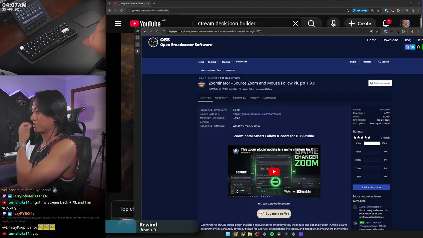Open the github.com/mmlTools/zoominator source link
This screenshot has height=238, width=423.
[x=257, y=114]
